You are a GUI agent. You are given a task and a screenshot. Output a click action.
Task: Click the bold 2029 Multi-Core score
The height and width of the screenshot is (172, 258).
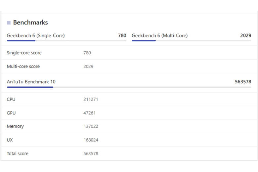[x=246, y=35]
